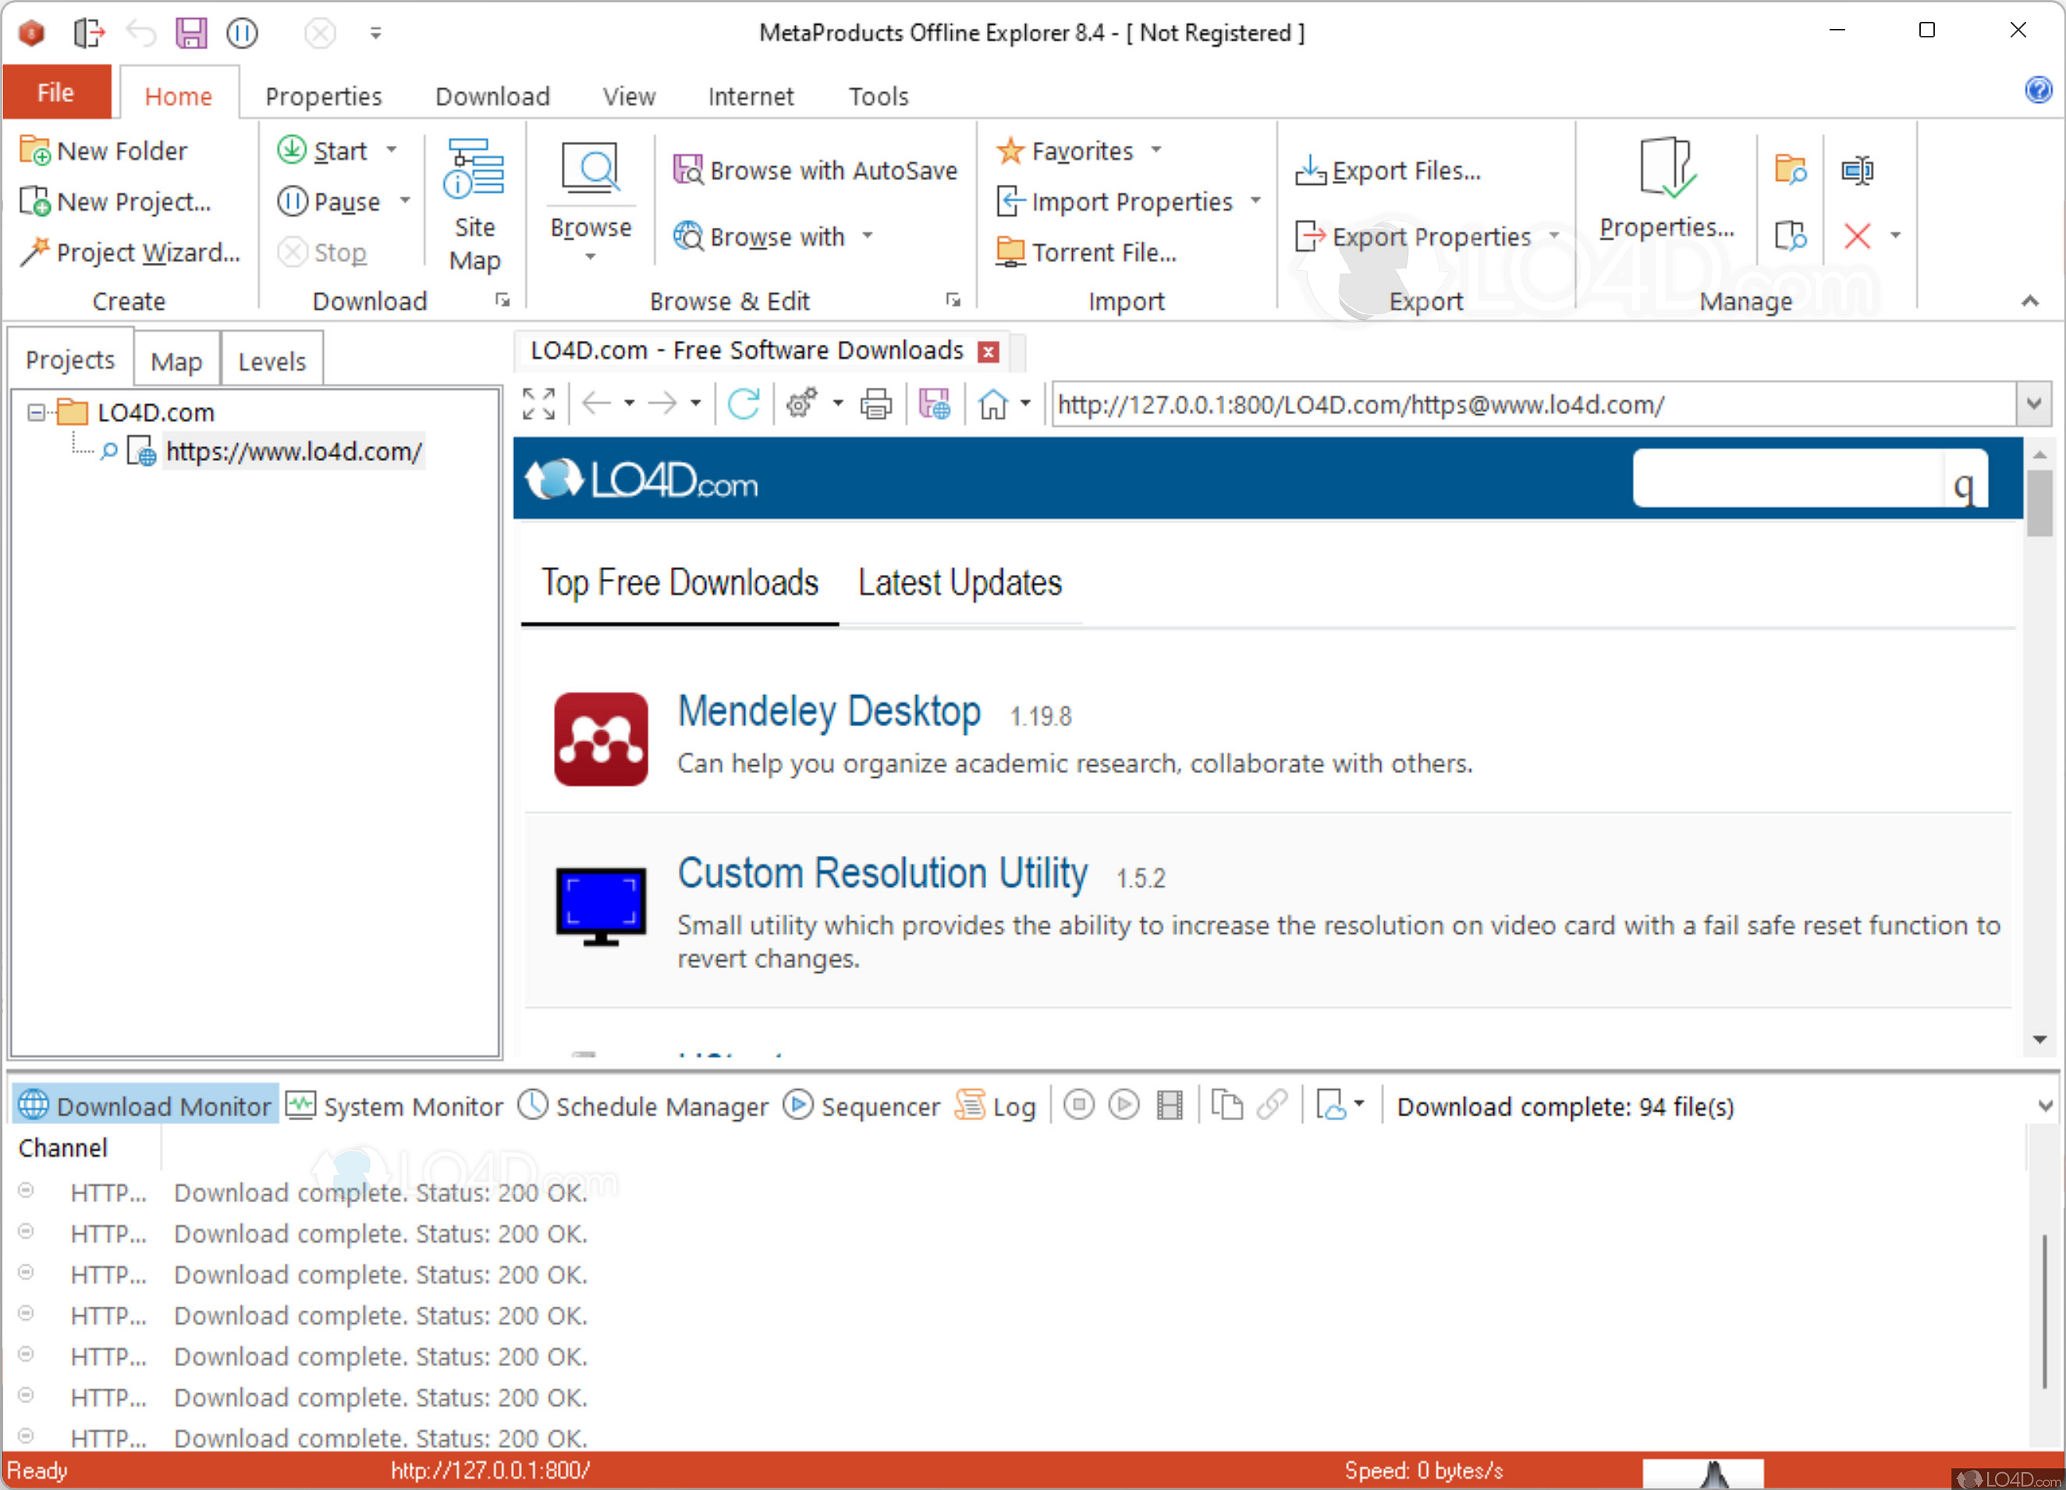
Task: Switch to Latest Updates on webpage
Action: point(959,582)
